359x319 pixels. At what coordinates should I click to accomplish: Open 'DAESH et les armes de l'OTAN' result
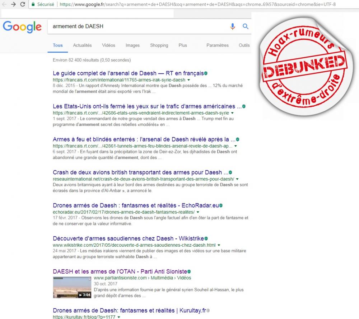click(120, 271)
